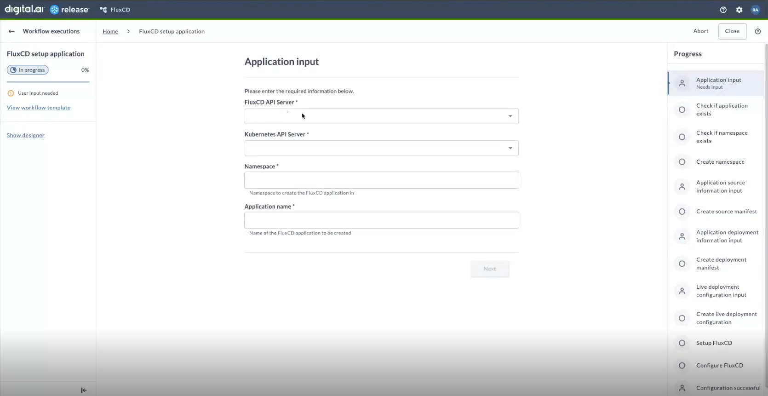Click the Namespace input field

tap(381, 180)
